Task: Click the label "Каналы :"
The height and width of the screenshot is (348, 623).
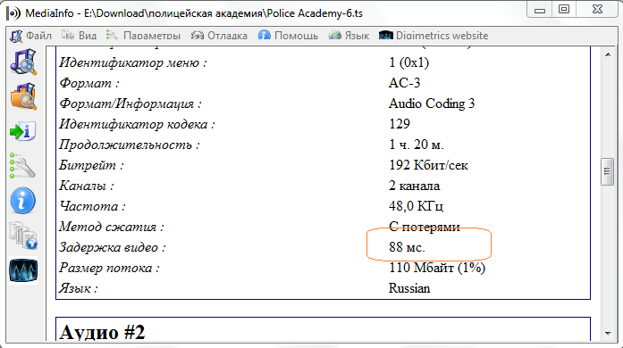Action: [87, 186]
